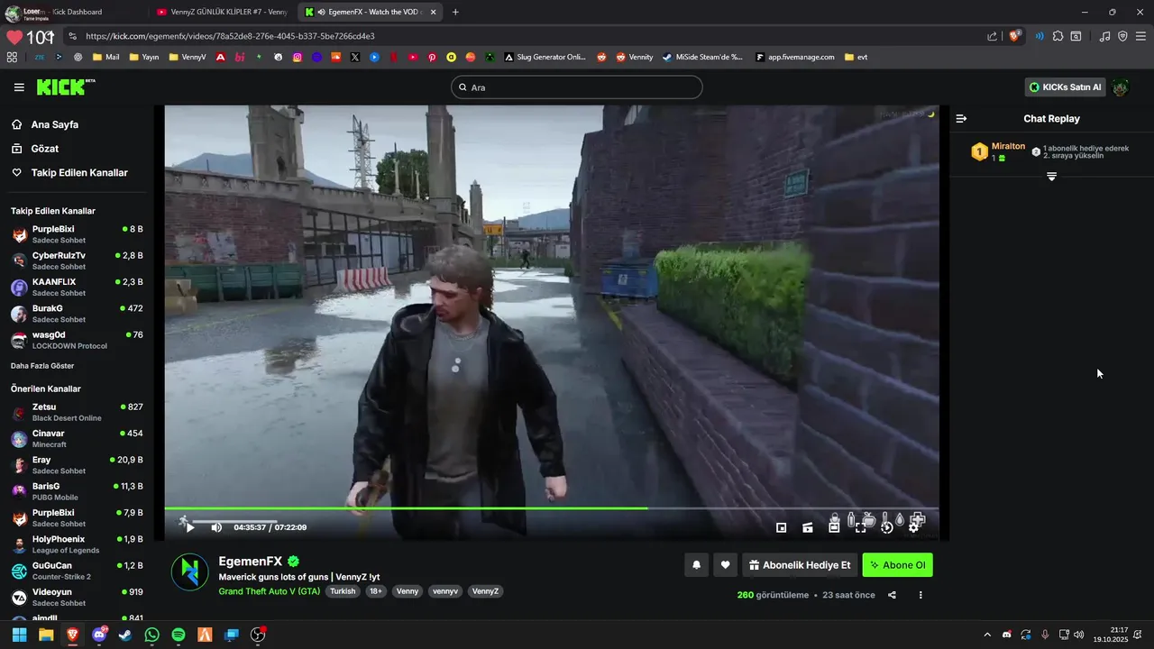1154x649 pixels.
Task: Select the 18+ tag
Action: [x=376, y=591]
